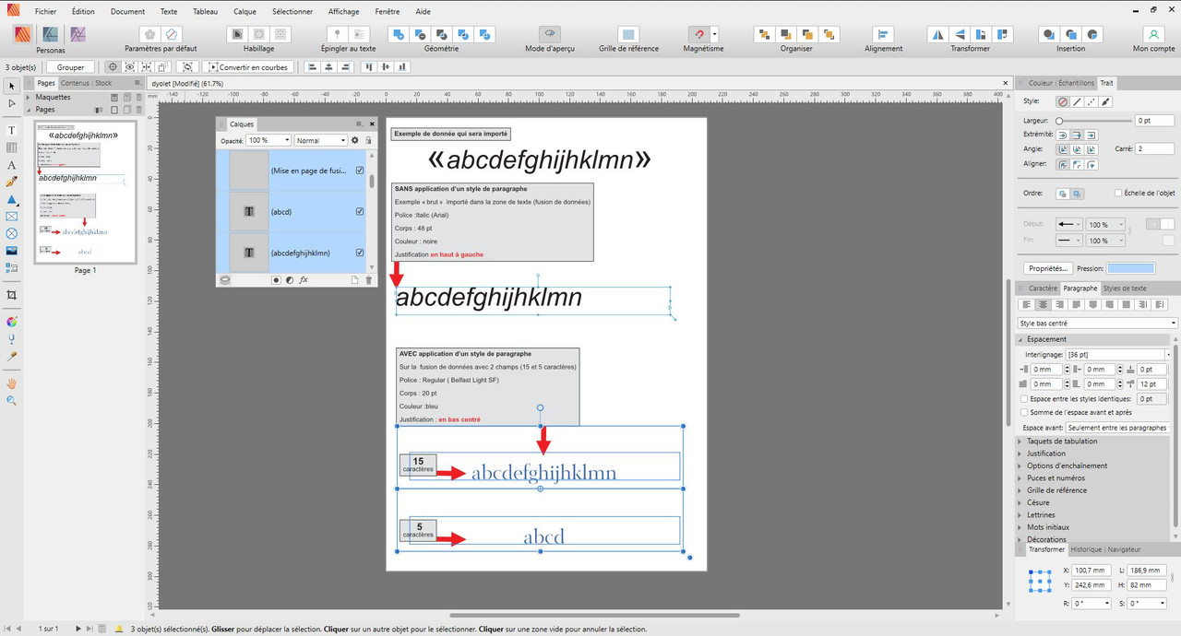The height and width of the screenshot is (636, 1181).
Task: Select the Move tool arrow
Action: pyautogui.click(x=12, y=86)
